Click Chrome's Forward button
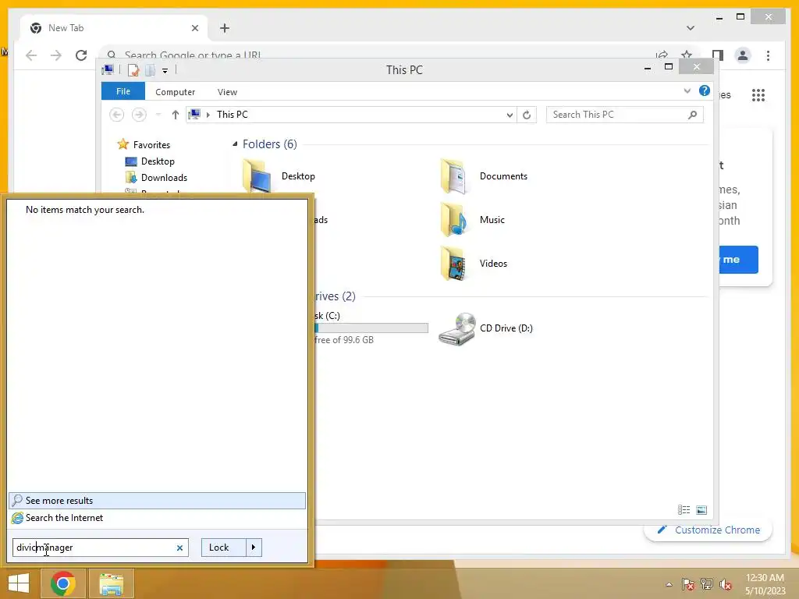This screenshot has height=599, width=799. (x=56, y=55)
